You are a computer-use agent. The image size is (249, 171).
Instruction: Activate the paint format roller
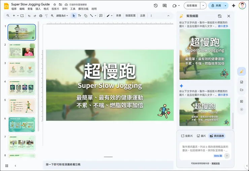coord(46,16)
